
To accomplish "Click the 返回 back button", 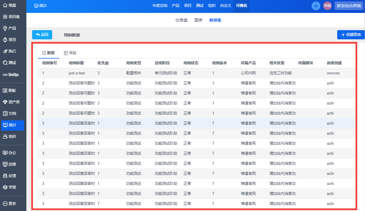I will tap(42, 35).
